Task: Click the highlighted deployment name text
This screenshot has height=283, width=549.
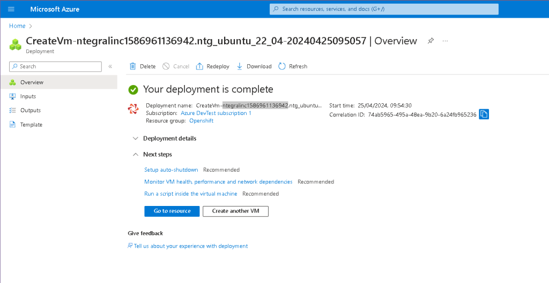Action: tap(255, 105)
